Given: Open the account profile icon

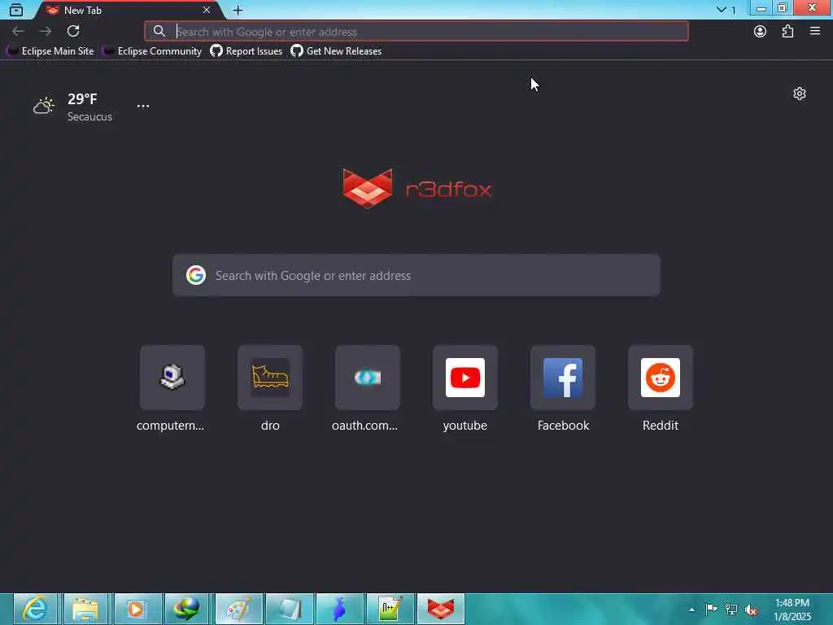Looking at the screenshot, I should coord(760,32).
